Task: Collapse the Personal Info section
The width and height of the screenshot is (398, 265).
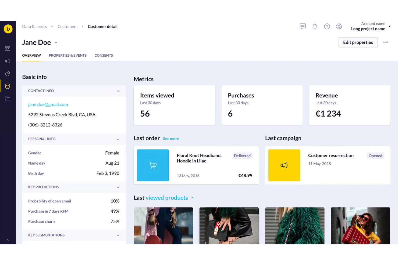Action: [x=118, y=139]
